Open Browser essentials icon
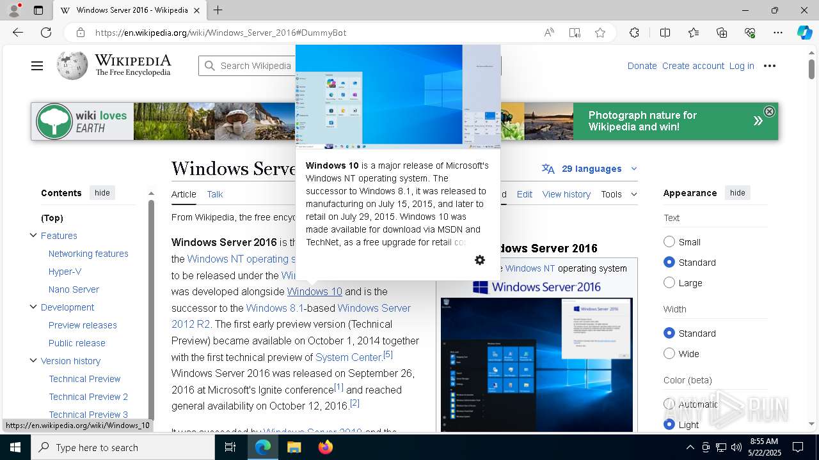The image size is (819, 460). [x=750, y=33]
